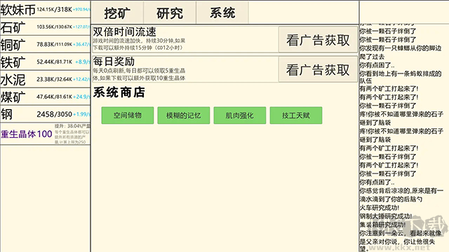The height and width of the screenshot is (252, 449).
Task: Buy 空间储物 in the system shop
Action: 128,115
